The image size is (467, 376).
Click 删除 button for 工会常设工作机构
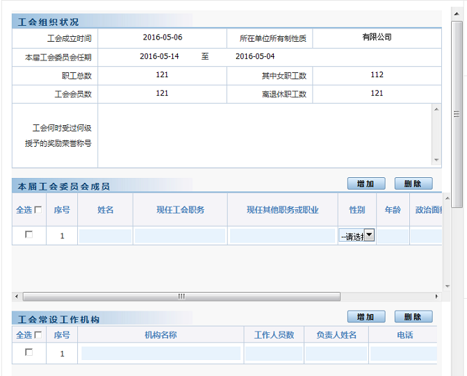[413, 317]
